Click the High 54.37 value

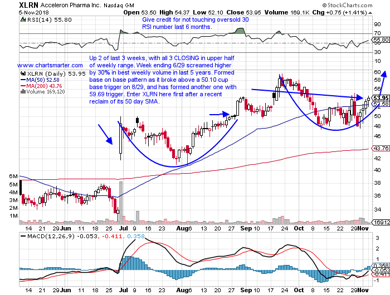174,12
